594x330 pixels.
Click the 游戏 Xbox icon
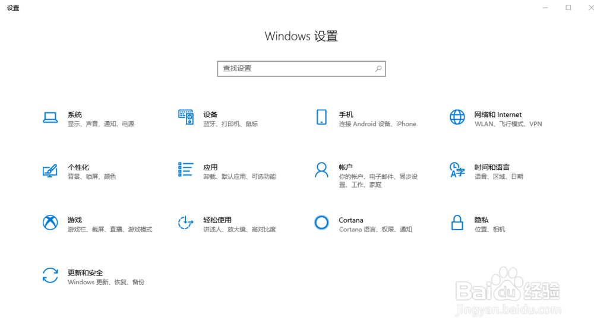(50, 223)
